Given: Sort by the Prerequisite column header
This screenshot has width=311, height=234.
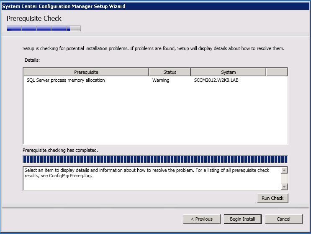Looking at the screenshot, I should point(86,72).
